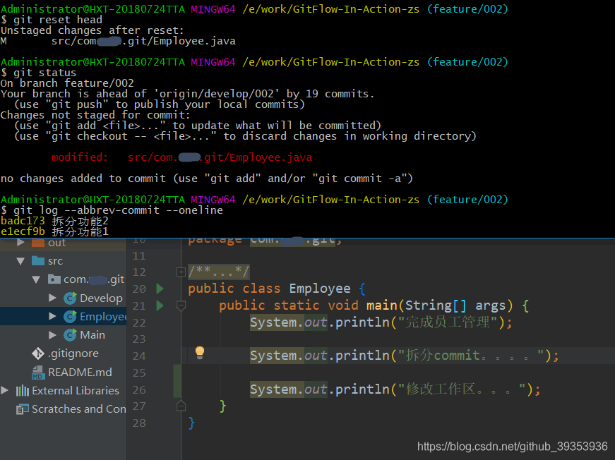Click line number 22 in the gutter

coord(139,322)
